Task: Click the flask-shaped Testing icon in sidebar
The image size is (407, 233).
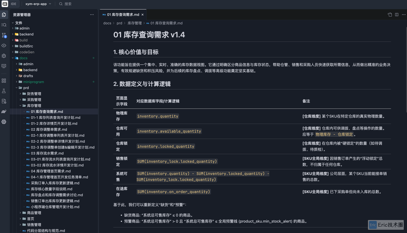Action: coord(4,91)
